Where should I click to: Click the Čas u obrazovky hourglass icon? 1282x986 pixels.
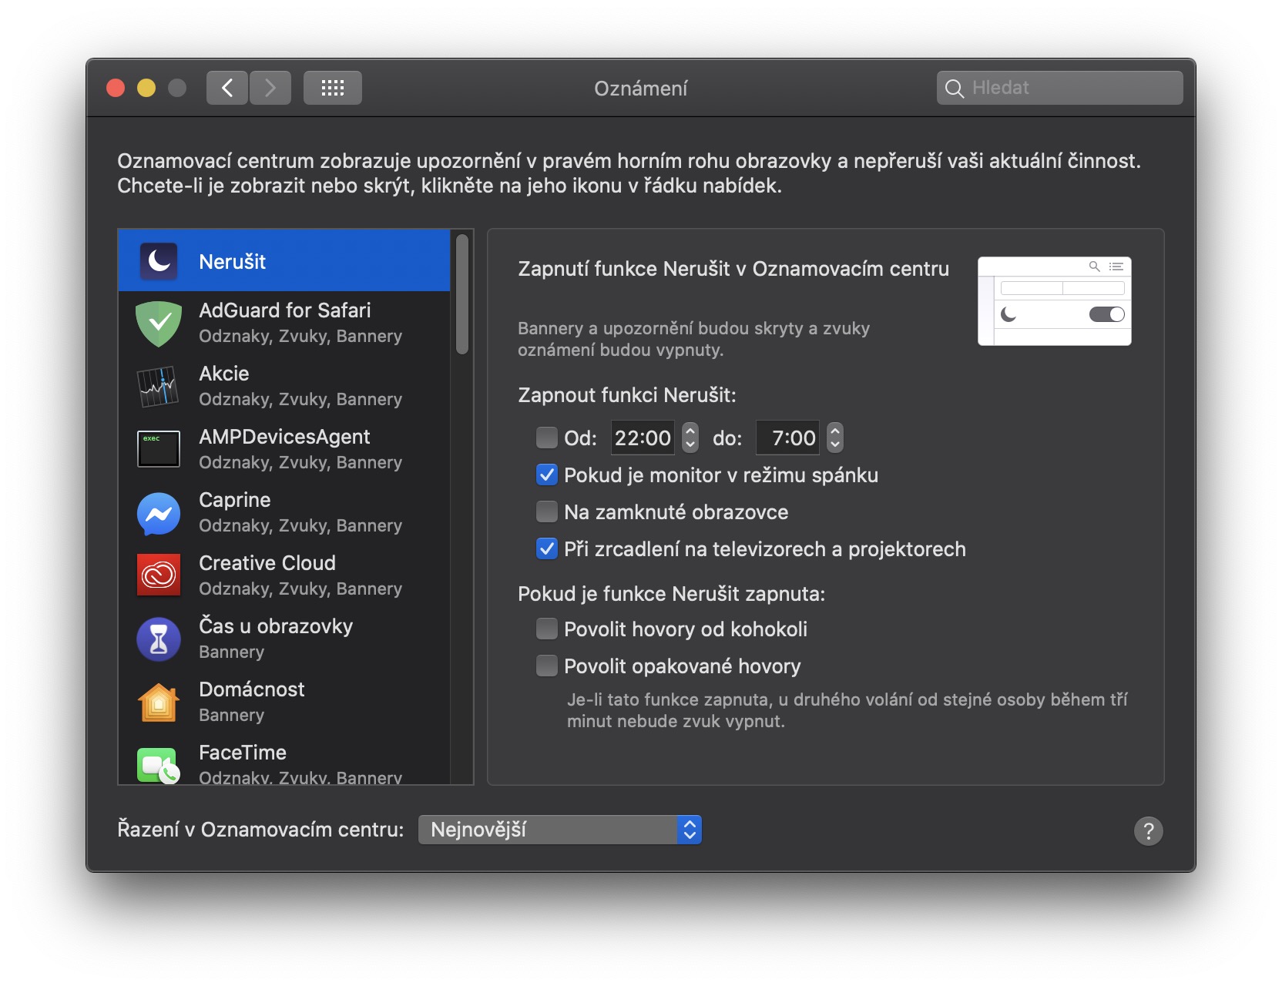click(159, 639)
